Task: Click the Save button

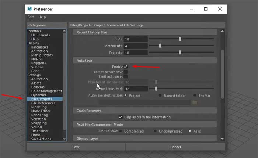Action: tap(76, 147)
